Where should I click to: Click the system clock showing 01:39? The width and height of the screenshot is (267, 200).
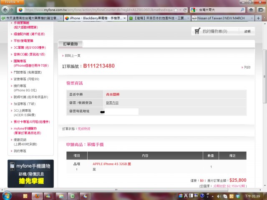[252, 196]
